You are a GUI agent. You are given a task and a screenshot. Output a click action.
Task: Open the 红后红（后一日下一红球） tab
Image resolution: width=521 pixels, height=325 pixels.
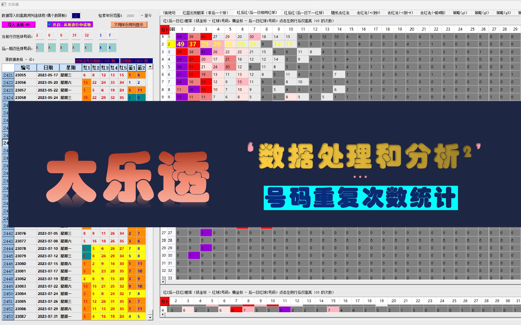coord(304,13)
